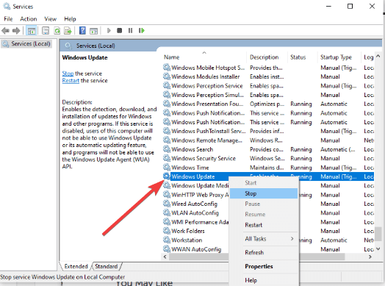Select WinHTTP Web Proxy service row
Image resolution: width=385 pixels, height=286 pixels.
[x=196, y=195]
